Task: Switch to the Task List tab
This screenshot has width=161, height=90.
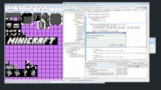Action: [88, 63]
